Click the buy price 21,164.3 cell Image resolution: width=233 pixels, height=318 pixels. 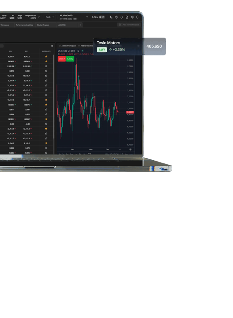(26, 86)
